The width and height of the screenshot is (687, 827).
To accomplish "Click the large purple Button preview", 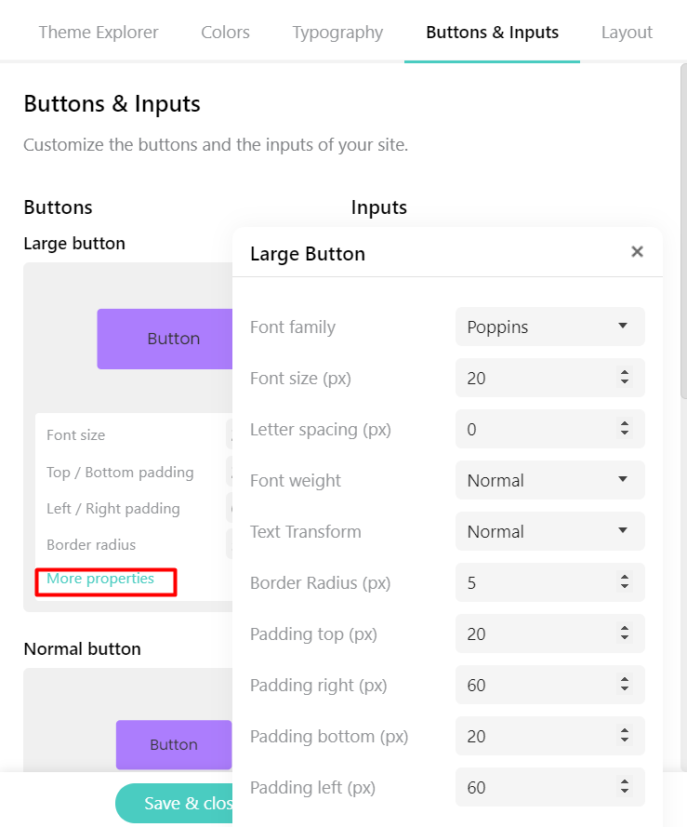I will tap(165, 339).
